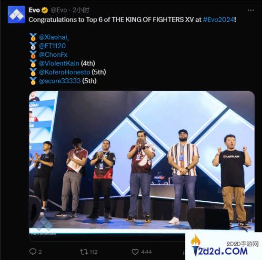
Task: Like the tweet with the heart icon
Action: click(135, 252)
